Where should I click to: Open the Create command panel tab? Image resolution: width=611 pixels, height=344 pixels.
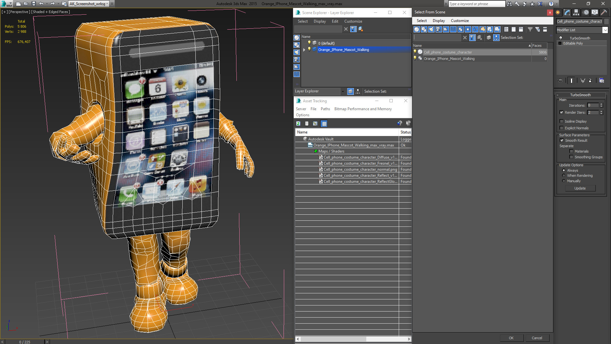pyautogui.click(x=558, y=12)
